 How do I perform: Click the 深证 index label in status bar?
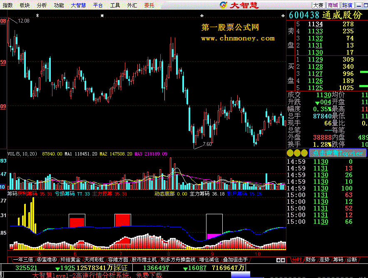tap(121, 268)
